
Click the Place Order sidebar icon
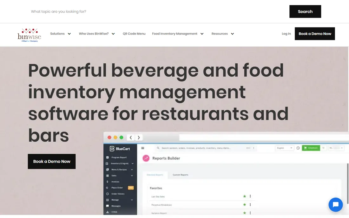tap(107, 188)
